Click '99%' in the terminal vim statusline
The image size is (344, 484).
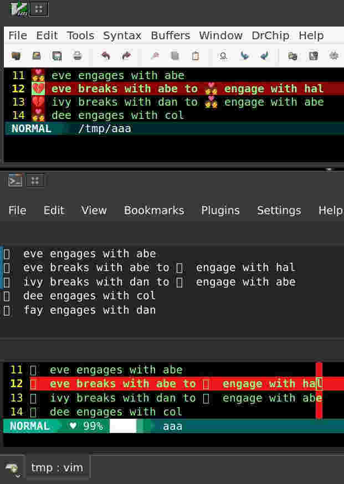(x=93, y=426)
